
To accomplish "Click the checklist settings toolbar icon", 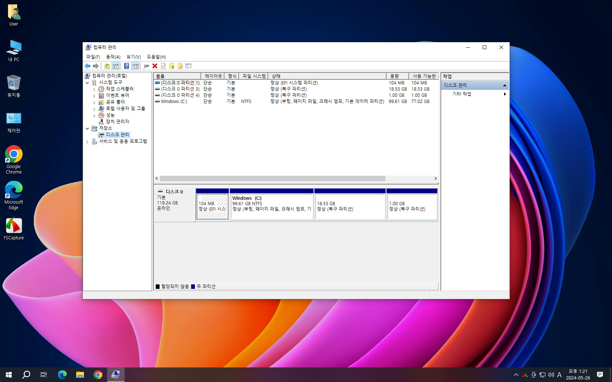I will pyautogui.click(x=188, y=66).
